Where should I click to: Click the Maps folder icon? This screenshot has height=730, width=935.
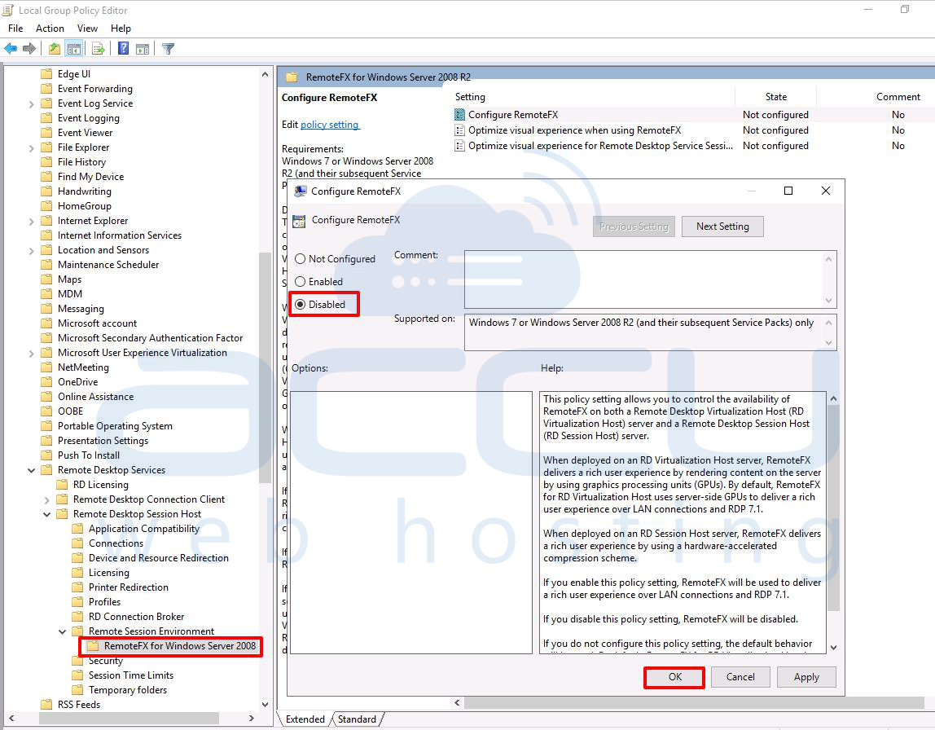coord(46,279)
